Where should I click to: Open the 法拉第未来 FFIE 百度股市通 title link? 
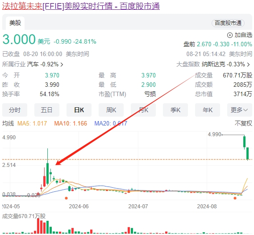[81, 6]
